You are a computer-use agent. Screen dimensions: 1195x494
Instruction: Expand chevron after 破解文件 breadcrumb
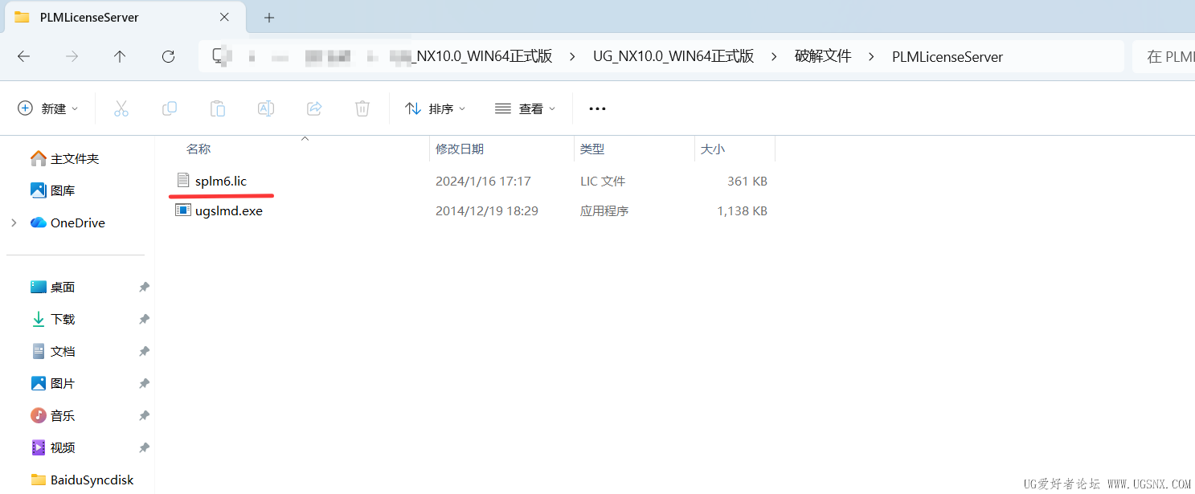(871, 56)
